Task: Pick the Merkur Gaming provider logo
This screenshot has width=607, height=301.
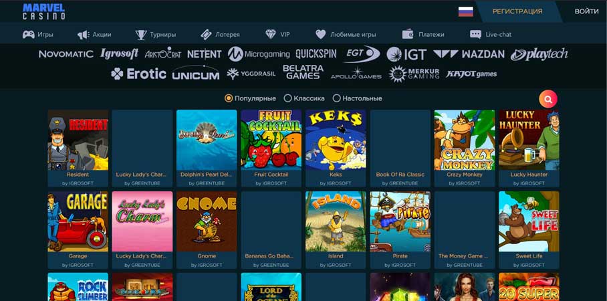Action: pos(414,74)
